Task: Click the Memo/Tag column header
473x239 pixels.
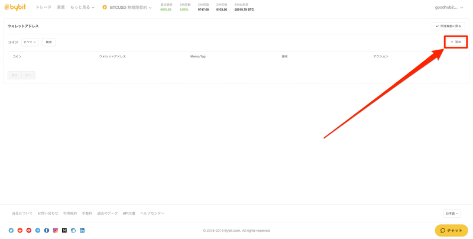Action: tap(198, 56)
